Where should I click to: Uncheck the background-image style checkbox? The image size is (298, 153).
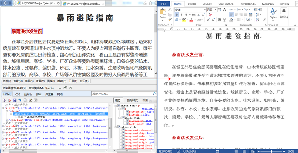pyautogui.click(x=123, y=139)
